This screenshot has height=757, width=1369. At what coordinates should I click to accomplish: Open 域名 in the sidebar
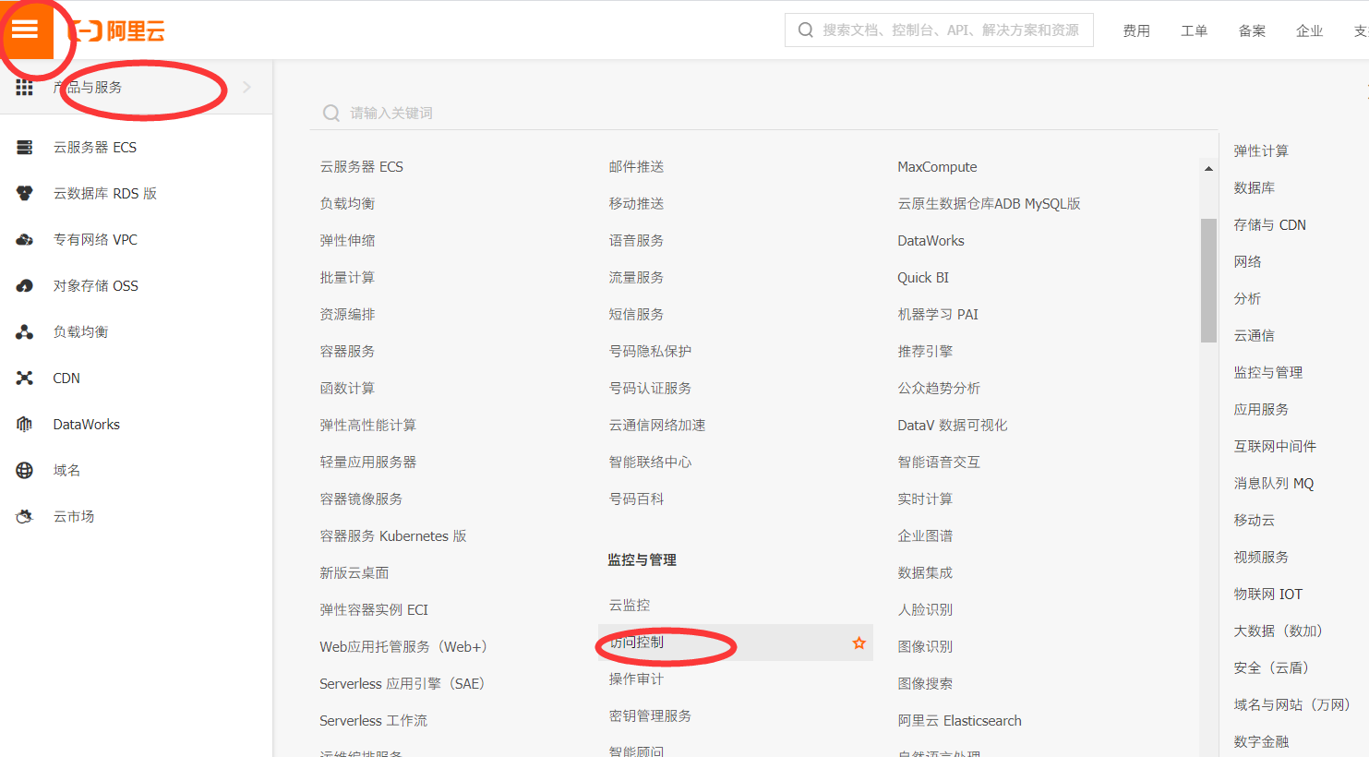pyautogui.click(x=67, y=471)
